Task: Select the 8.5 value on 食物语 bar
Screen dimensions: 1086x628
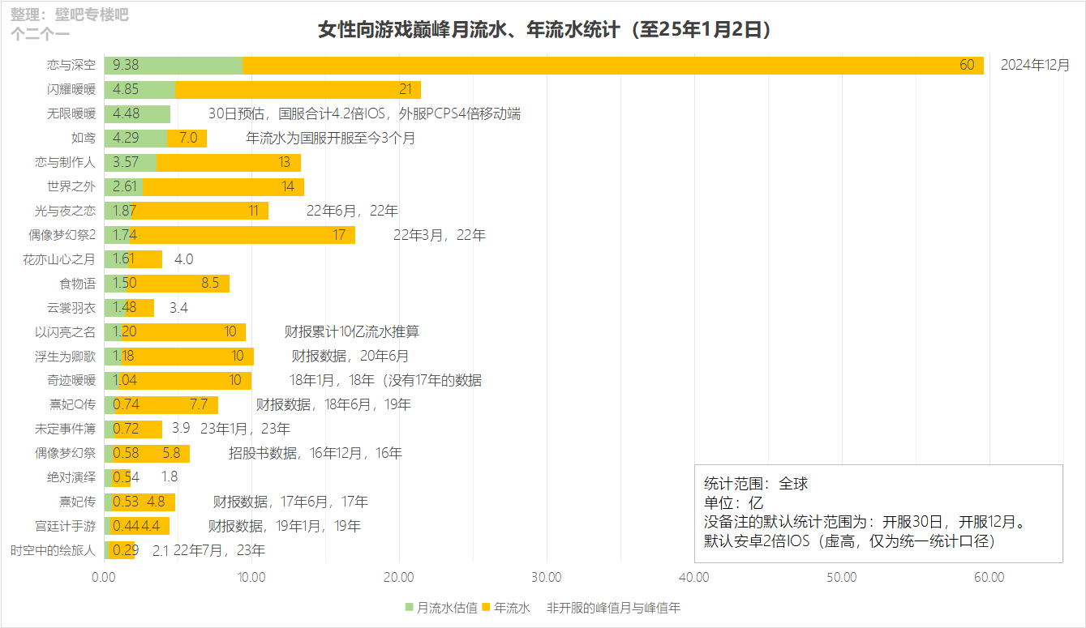Action: (210, 284)
